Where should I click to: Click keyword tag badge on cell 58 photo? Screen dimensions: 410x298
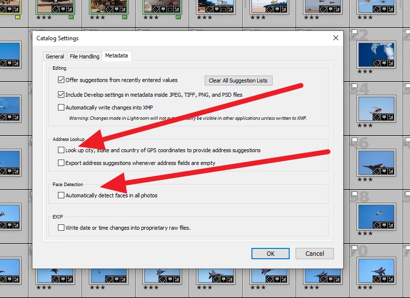pyautogui.click(x=377, y=225)
